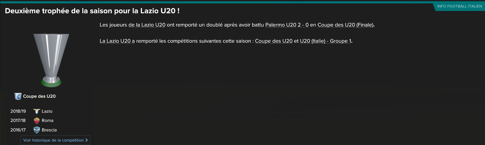
Task: Click the Brescia club crest icon
Action: [x=37, y=130]
